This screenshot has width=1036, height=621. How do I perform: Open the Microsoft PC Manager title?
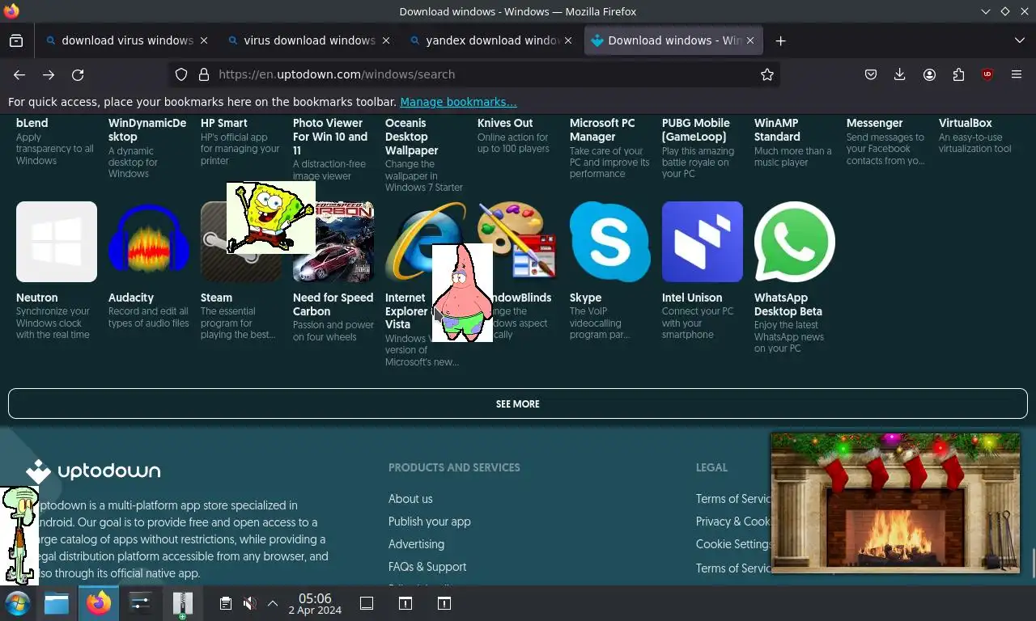(602, 130)
